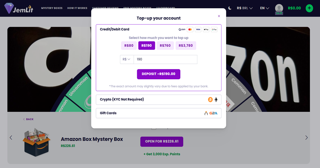Open the EN language dropdown
The height and width of the screenshot is (168, 320).
point(265,8)
